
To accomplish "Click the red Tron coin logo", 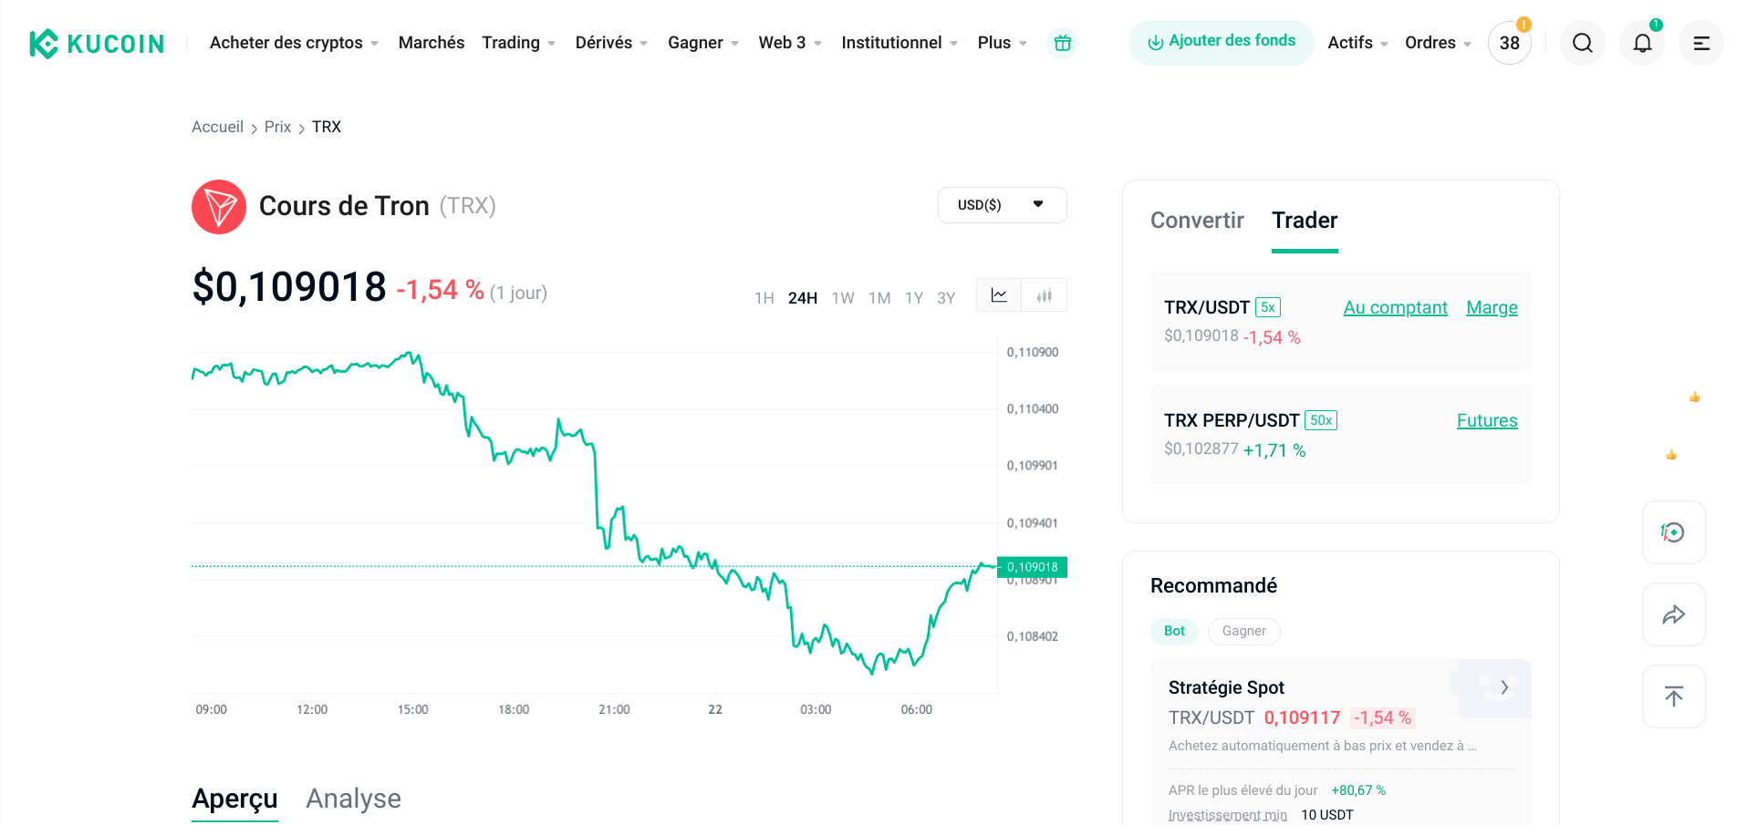I will click(x=219, y=207).
